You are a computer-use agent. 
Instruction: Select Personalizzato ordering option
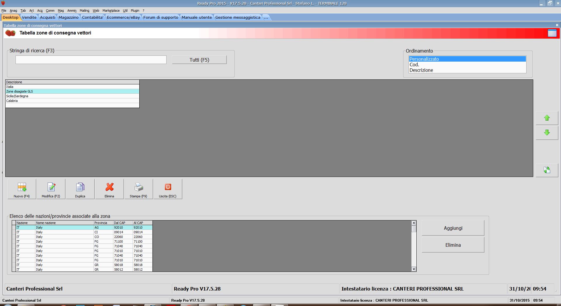(x=467, y=59)
